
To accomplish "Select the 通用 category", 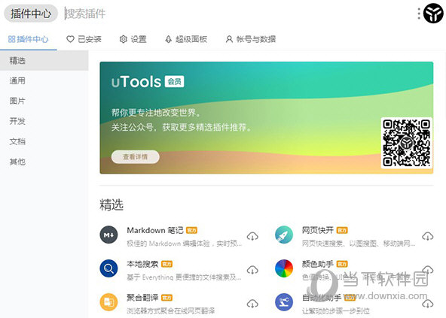I will (44, 80).
